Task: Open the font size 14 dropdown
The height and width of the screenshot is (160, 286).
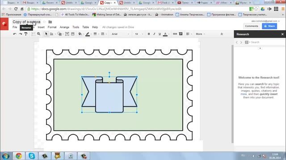Action: [139, 34]
